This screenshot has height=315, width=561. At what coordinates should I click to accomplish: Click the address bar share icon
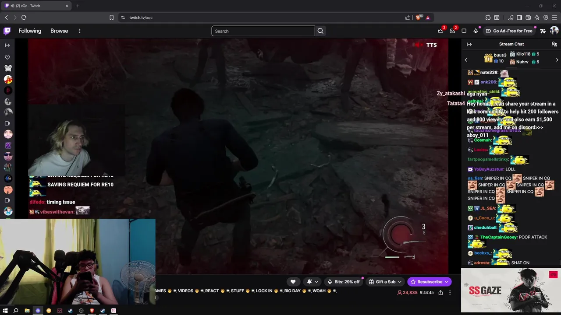[408, 17]
